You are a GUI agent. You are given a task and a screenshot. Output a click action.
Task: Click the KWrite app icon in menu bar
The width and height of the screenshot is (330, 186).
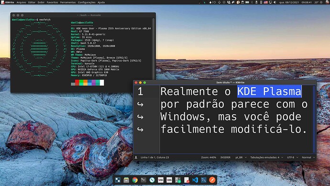click(3, 2)
